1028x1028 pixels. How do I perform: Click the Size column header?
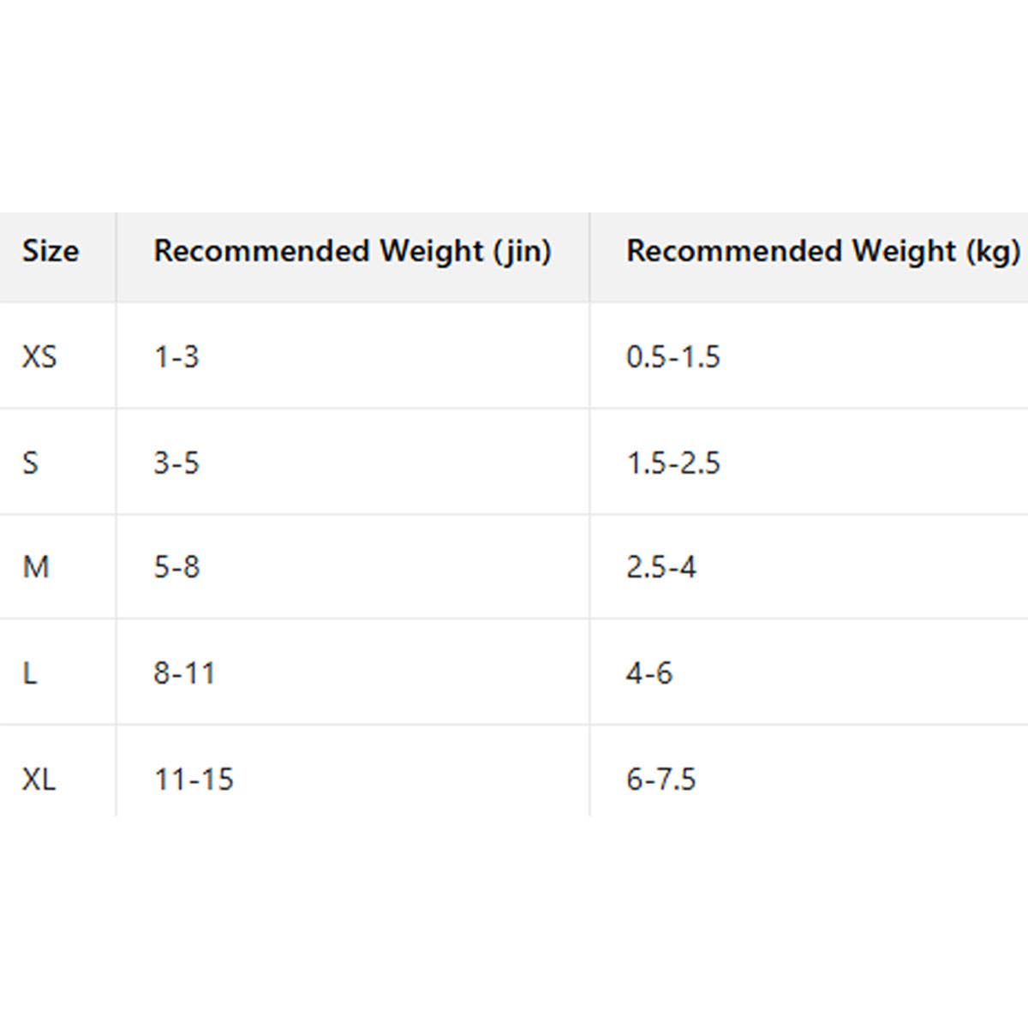point(51,252)
